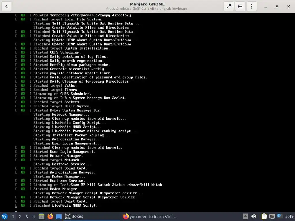Screen dimensions: 295x221
Task: Open the volume control tray icon
Action: [254, 216]
